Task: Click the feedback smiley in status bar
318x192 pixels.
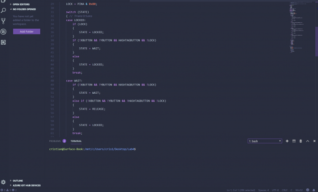Action: [307, 190]
